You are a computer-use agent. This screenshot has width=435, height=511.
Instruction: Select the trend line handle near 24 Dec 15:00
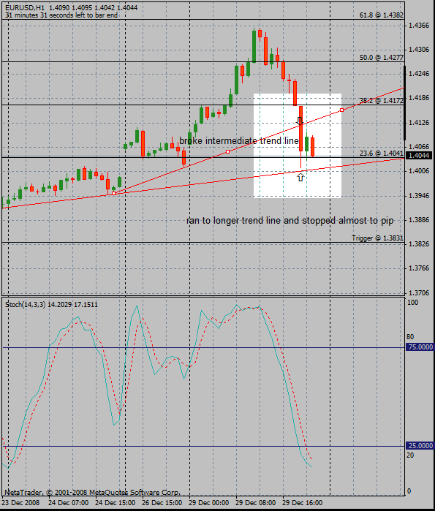pyautogui.click(x=114, y=193)
